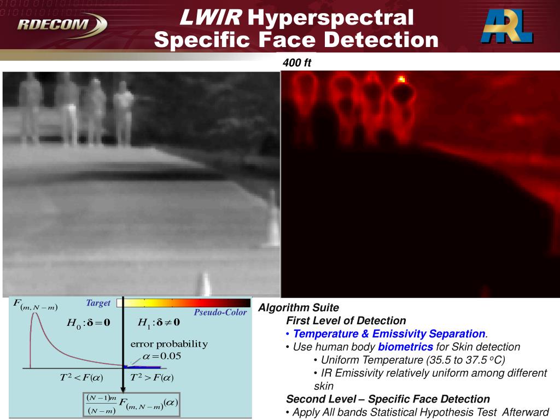Select the slide title 'LWIR Hyperspectral Specific Face Detection'
The height and width of the screenshot is (420, 560).
(296, 28)
